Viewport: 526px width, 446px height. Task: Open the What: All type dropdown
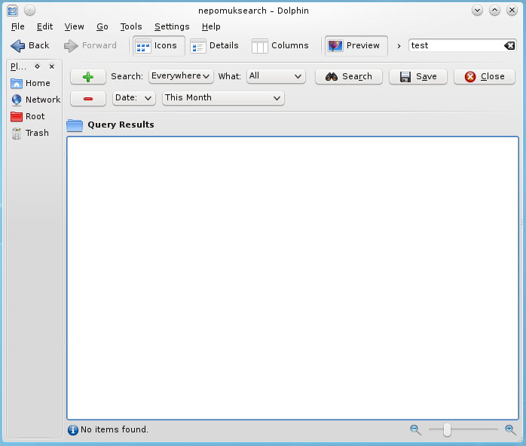(x=276, y=76)
